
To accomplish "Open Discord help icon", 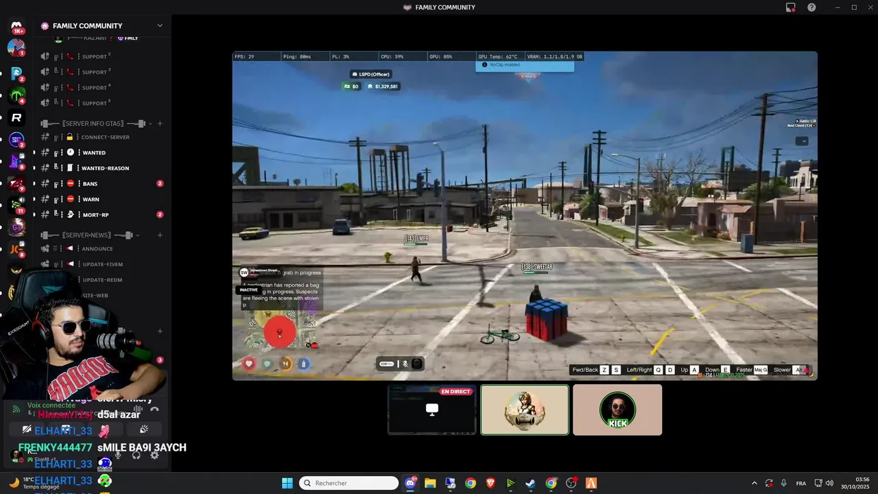I will click(x=811, y=8).
